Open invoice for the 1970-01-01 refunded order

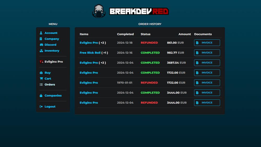(x=207, y=83)
